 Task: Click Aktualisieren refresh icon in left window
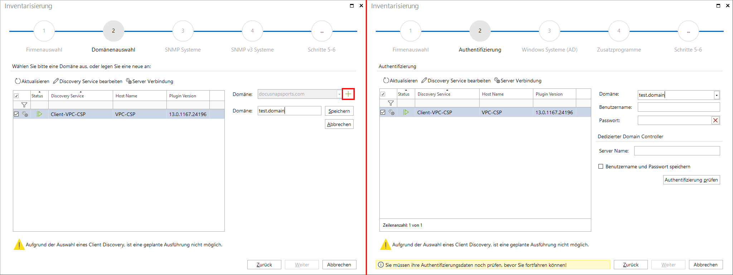[x=18, y=81]
